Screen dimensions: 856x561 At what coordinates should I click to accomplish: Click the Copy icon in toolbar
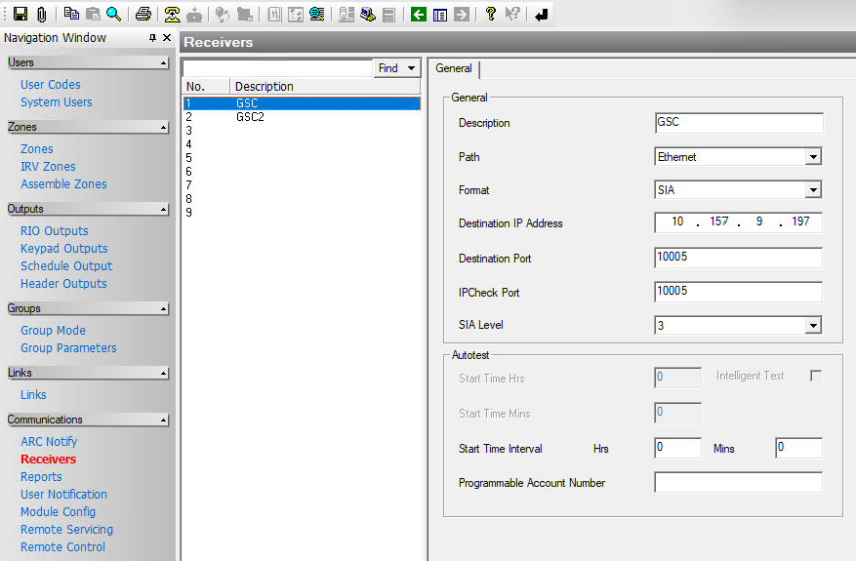pos(71,15)
